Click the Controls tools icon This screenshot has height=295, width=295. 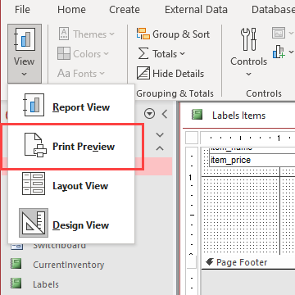248,39
